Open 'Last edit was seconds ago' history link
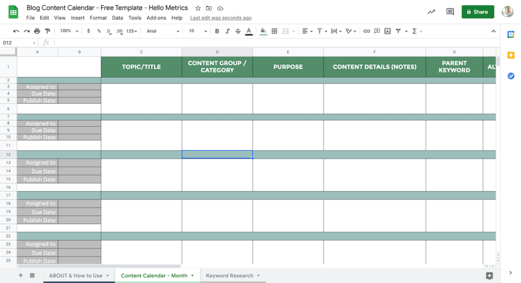The image size is (521, 283). (221, 18)
